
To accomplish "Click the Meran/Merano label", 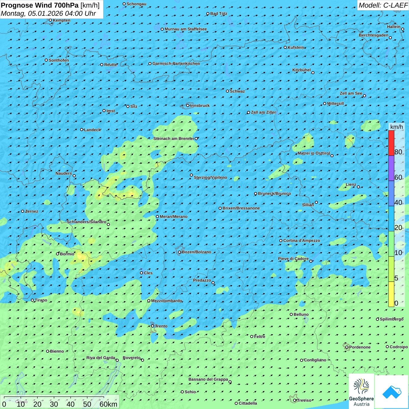I will 174,216.
